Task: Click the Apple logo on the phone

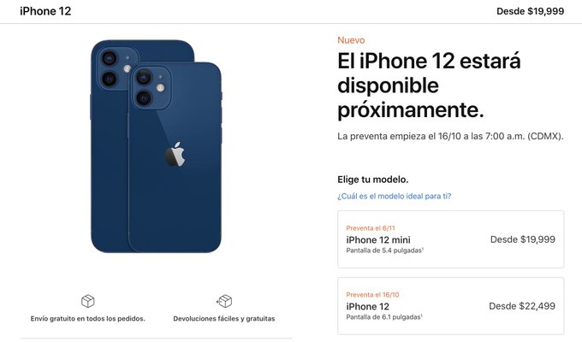Action: (175, 154)
